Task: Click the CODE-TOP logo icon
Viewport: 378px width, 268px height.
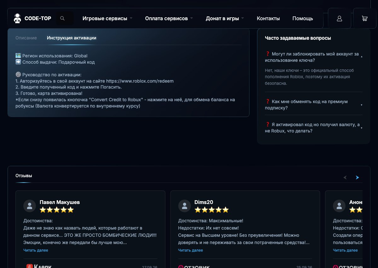Action: point(17,18)
